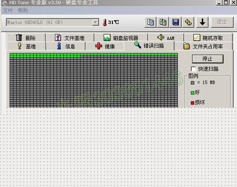Screen dimensions: 237x187
Task: Open the options wrench icon
Action: coord(188,22)
